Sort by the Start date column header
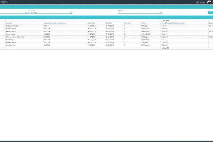 (91, 23)
